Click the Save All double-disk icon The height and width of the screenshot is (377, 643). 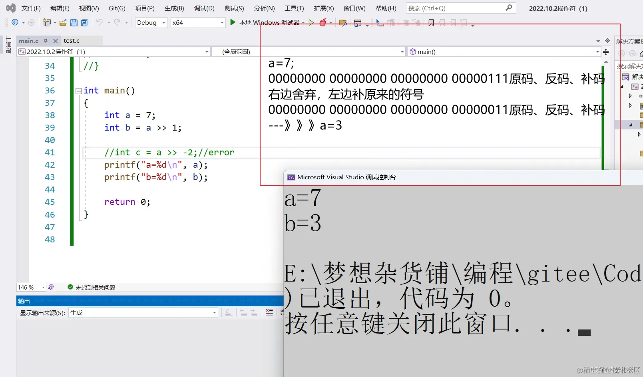[x=85, y=23]
